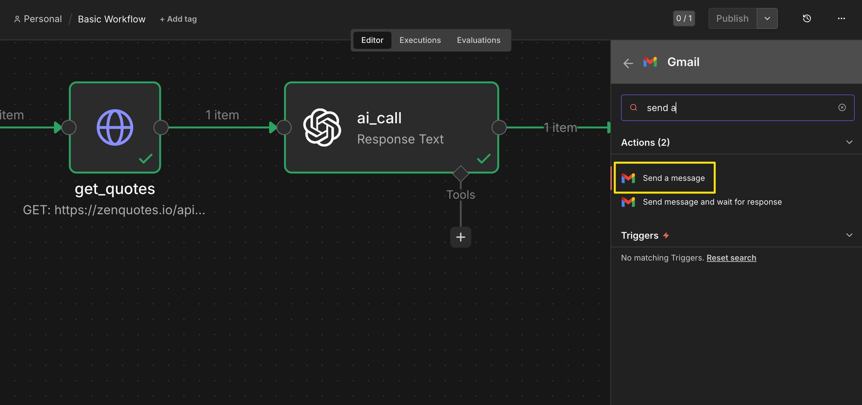Switch to the Executions tab
This screenshot has width=862, height=405.
pyautogui.click(x=420, y=40)
